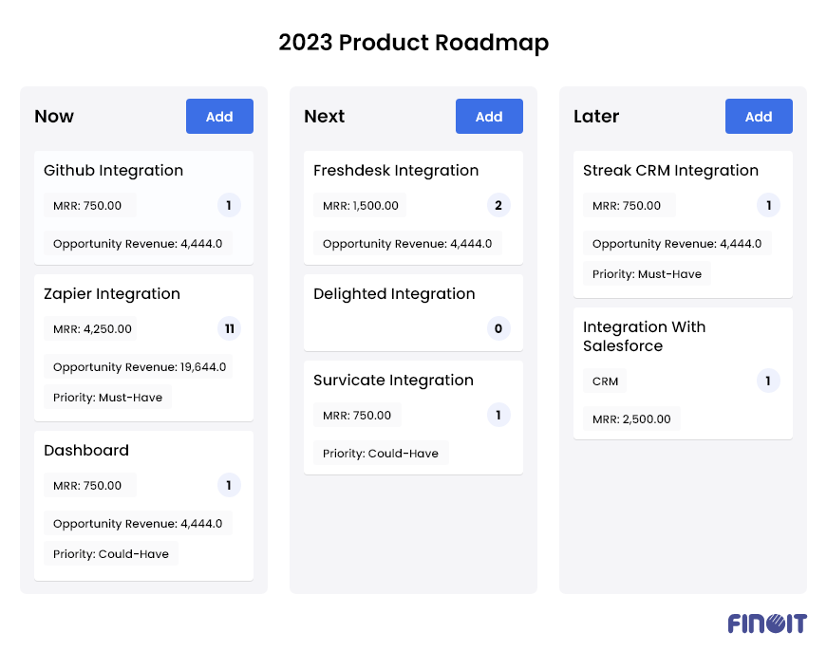Screen dimensions: 827x651
Task: Open the Freshdesk Integration card
Action: click(x=396, y=170)
